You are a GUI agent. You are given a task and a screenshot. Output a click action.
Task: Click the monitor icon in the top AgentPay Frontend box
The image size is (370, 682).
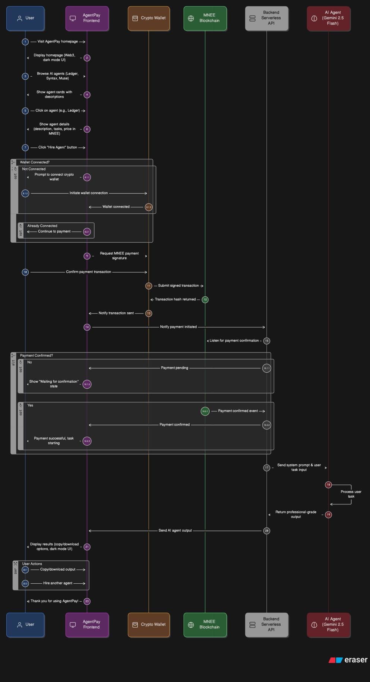click(73, 18)
